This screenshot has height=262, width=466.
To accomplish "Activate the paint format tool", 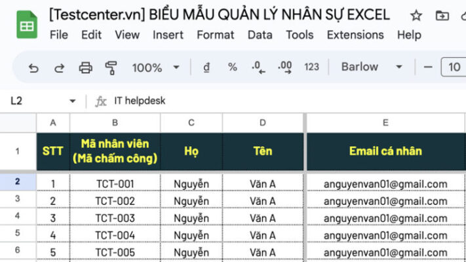I will [111, 67].
